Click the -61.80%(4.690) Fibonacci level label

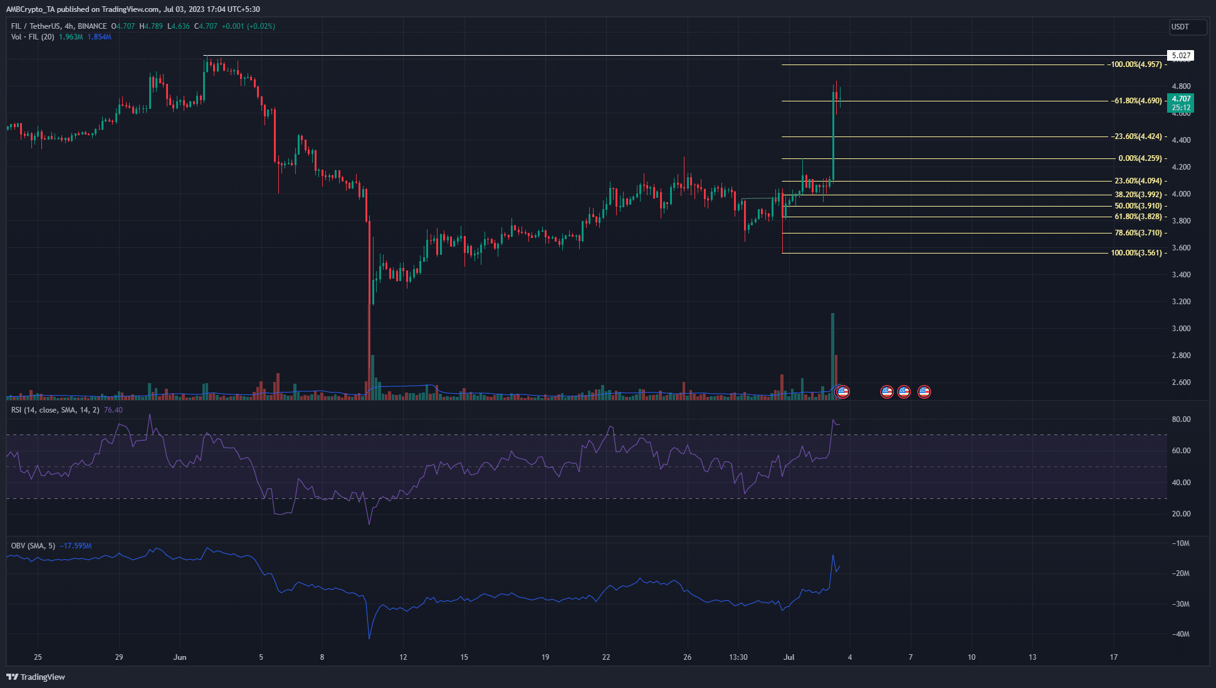coord(1137,101)
